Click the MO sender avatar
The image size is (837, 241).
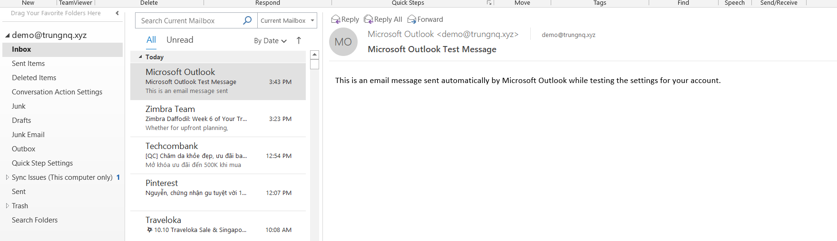pos(343,42)
